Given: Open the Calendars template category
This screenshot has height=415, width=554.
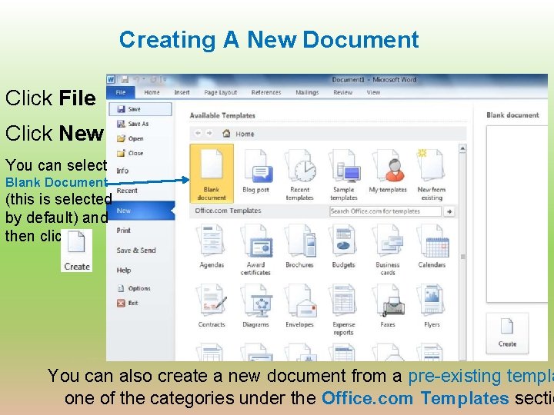Looking at the screenshot, I should pyautogui.click(x=432, y=246).
